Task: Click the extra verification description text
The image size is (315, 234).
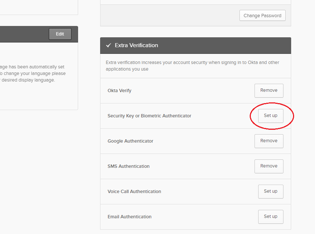Action: [x=192, y=65]
